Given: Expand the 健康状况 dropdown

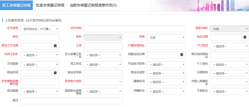Looking at the screenshot, I should (x=166, y=82).
